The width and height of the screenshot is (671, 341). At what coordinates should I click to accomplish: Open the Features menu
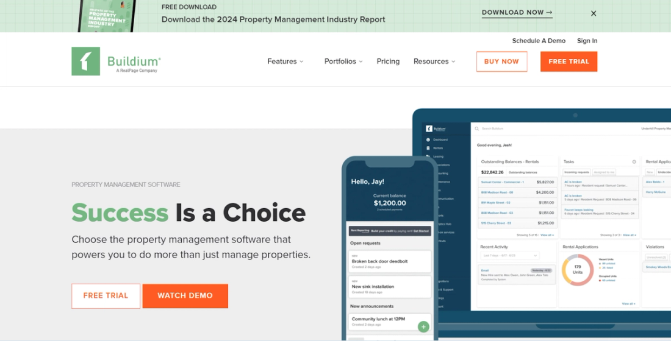coord(285,61)
